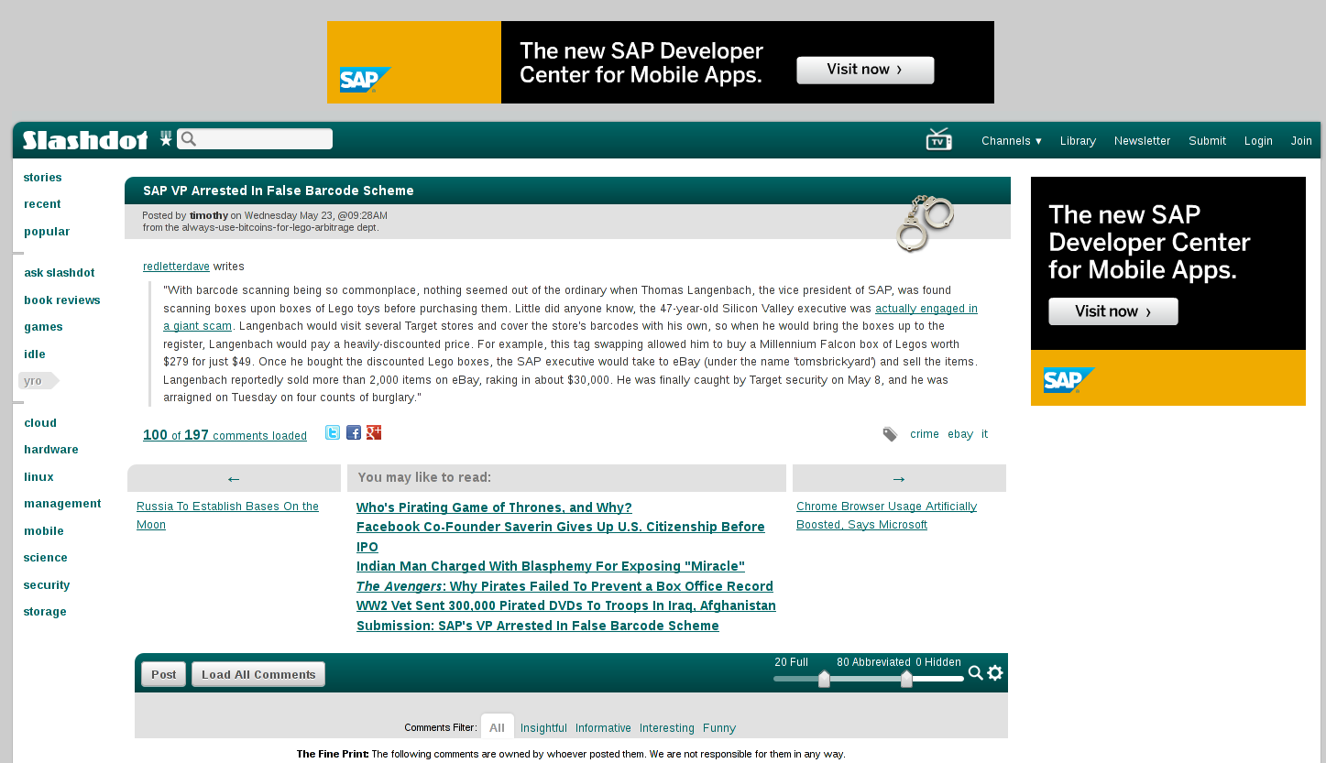Open ask slashdot section
This screenshot has width=1326, height=763.
pyautogui.click(x=60, y=273)
